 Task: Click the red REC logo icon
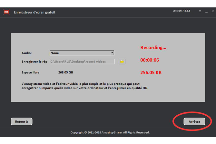pos(6,12)
